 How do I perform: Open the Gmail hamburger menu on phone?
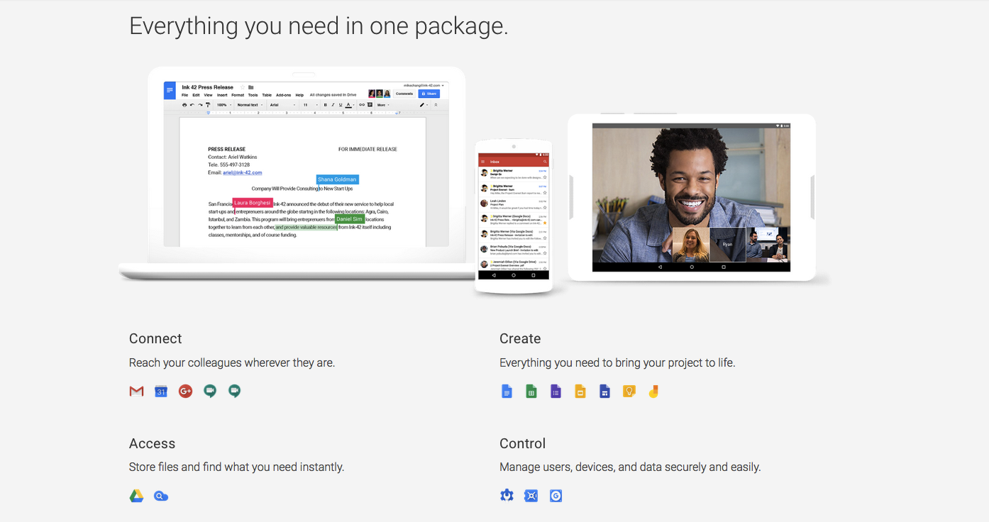click(482, 162)
